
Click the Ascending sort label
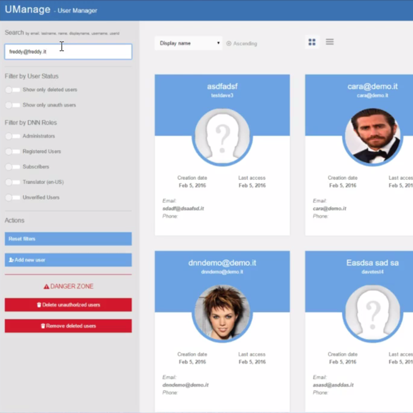[245, 43]
